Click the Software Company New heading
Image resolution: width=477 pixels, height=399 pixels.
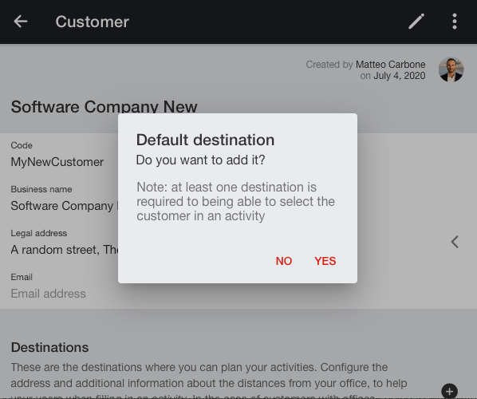coord(104,107)
